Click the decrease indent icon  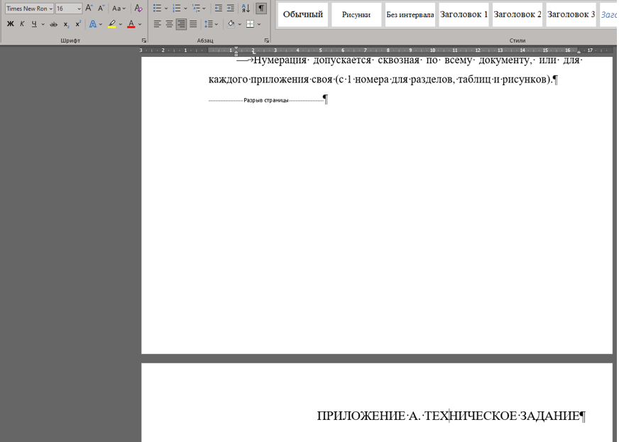point(219,9)
